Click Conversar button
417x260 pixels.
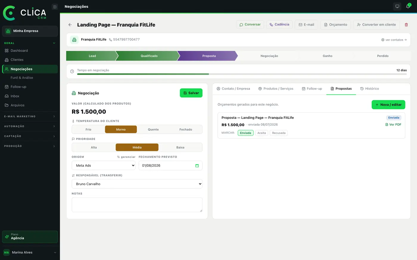[x=250, y=25]
